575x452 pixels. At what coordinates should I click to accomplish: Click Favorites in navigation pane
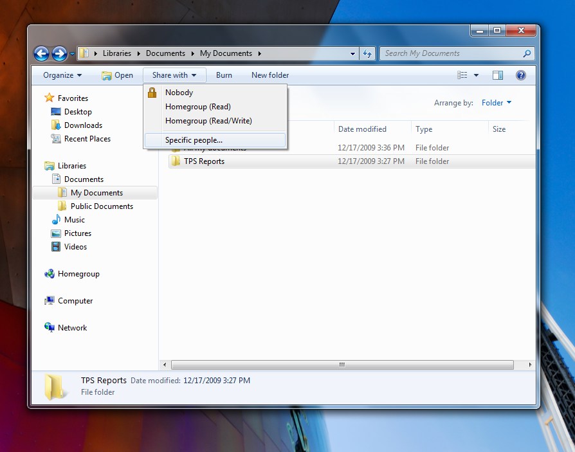[73, 98]
